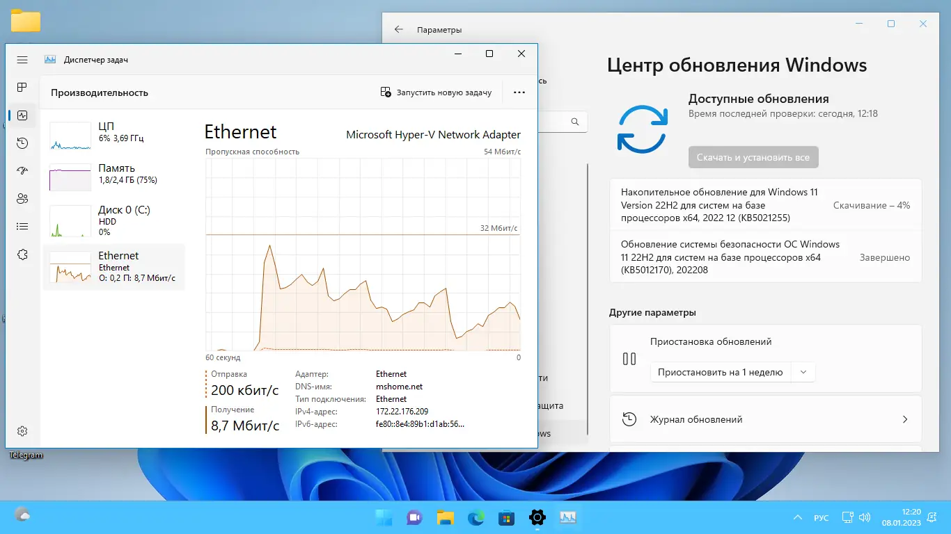This screenshot has height=534, width=951.
Task: Go back in the Параметры window
Action: point(399,29)
